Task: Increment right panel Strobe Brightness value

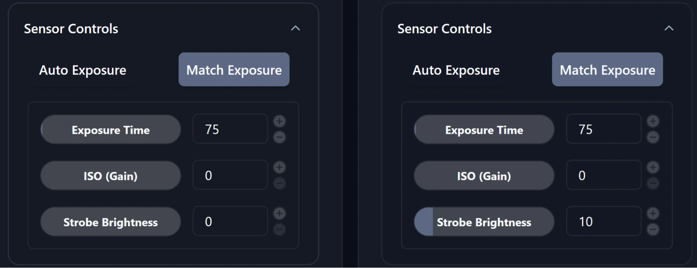Action: click(x=653, y=213)
